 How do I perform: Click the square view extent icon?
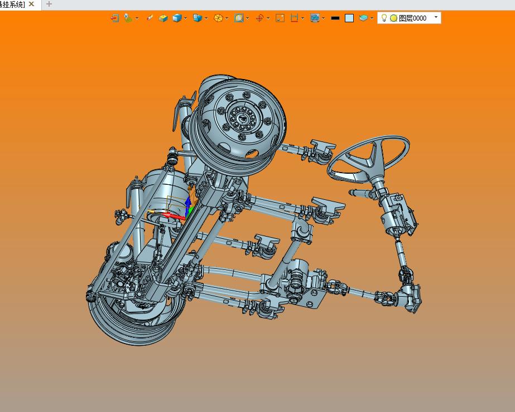(x=280, y=18)
